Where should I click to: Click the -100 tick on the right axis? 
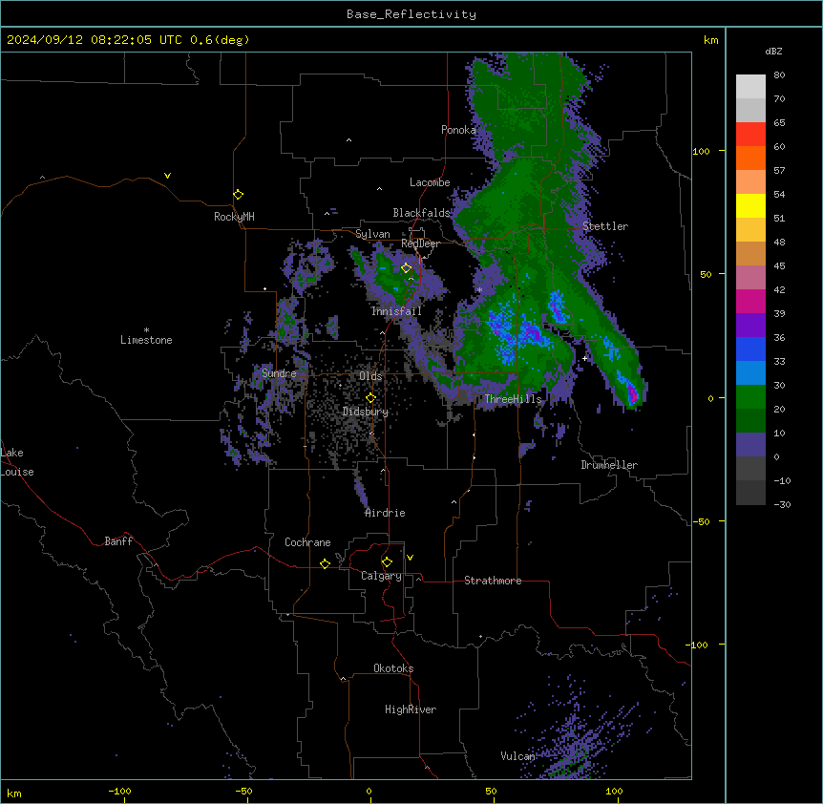point(698,645)
